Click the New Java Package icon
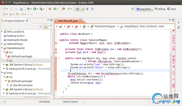This screenshot has height=106, width=182. tap(50, 9)
